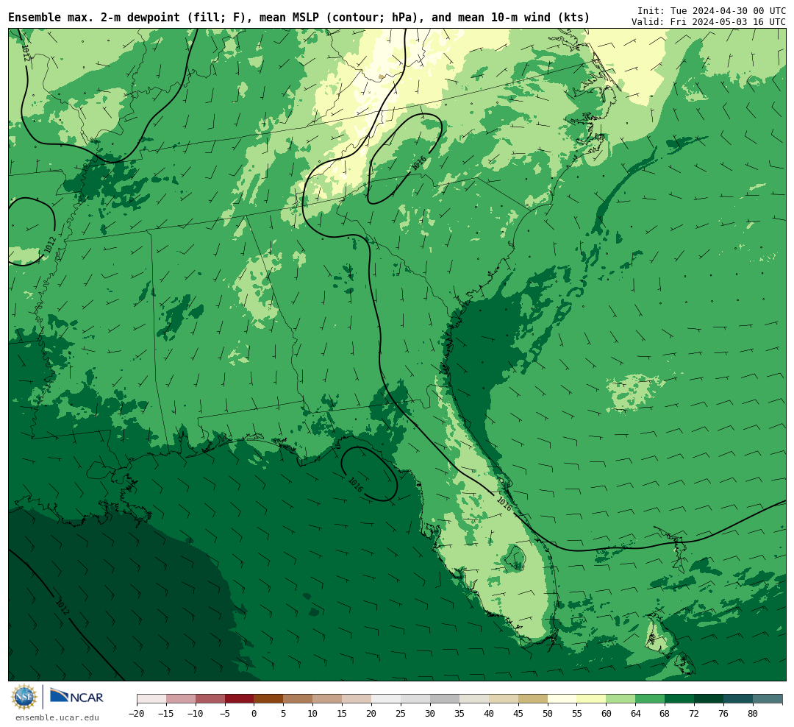Click the colorbar tick label '80'

pos(753,714)
